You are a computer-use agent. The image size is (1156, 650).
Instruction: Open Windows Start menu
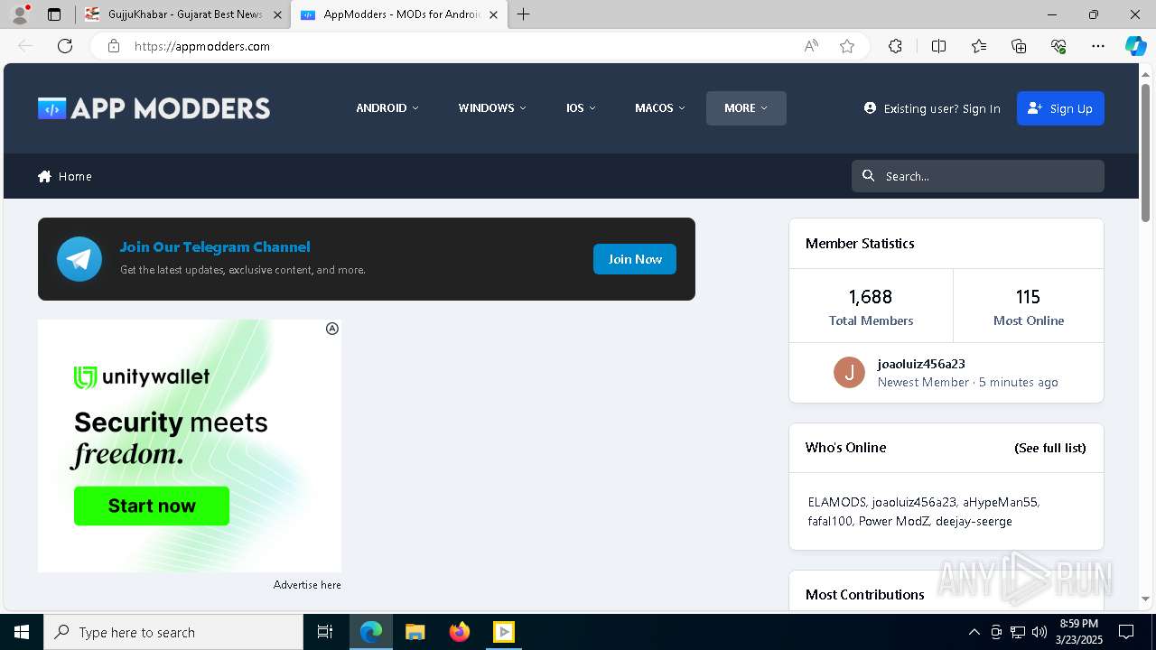pyautogui.click(x=22, y=632)
